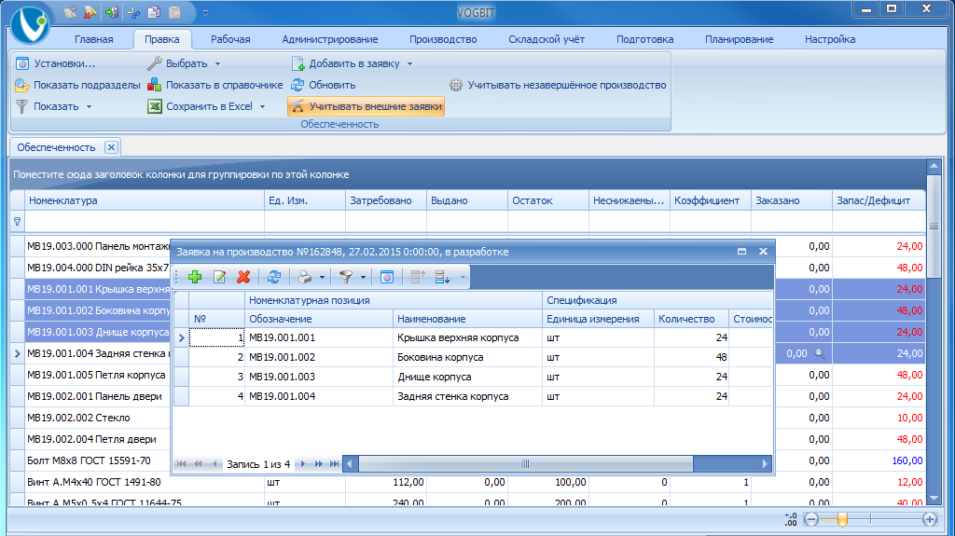Open the Планирование tab

point(739,39)
